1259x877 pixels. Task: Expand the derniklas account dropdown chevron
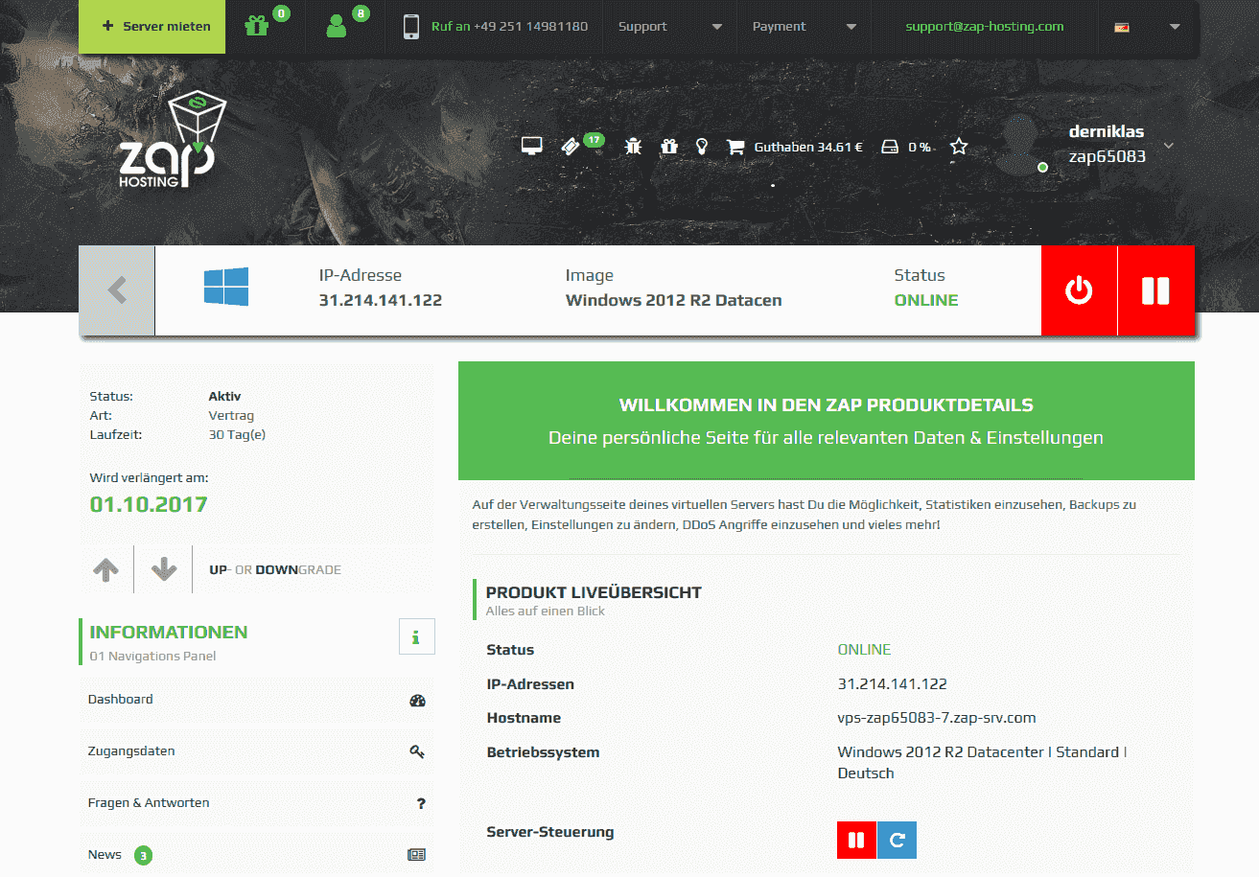1168,146
